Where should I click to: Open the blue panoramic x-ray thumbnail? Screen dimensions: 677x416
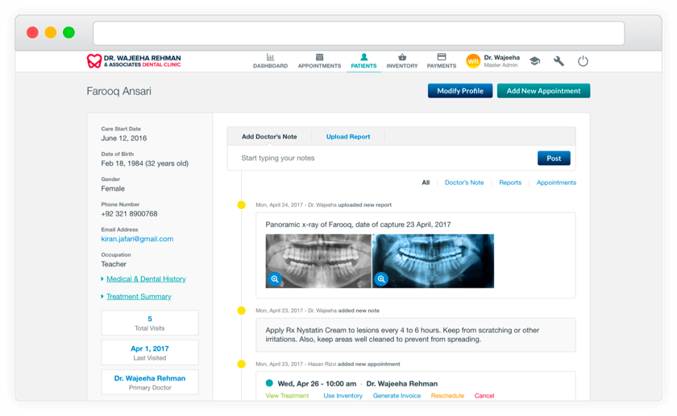[x=433, y=262]
